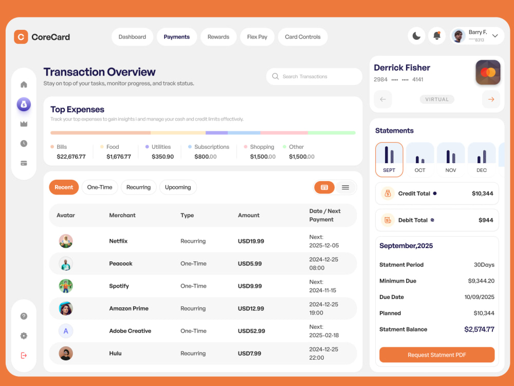Viewport: 514px width, 386px height.
Task: Select the SEPT statement card
Action: pyautogui.click(x=389, y=160)
